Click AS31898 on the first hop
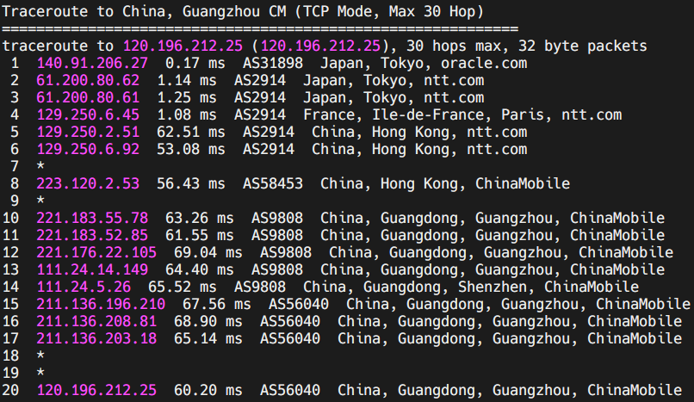This screenshot has width=694, height=402. (x=273, y=63)
